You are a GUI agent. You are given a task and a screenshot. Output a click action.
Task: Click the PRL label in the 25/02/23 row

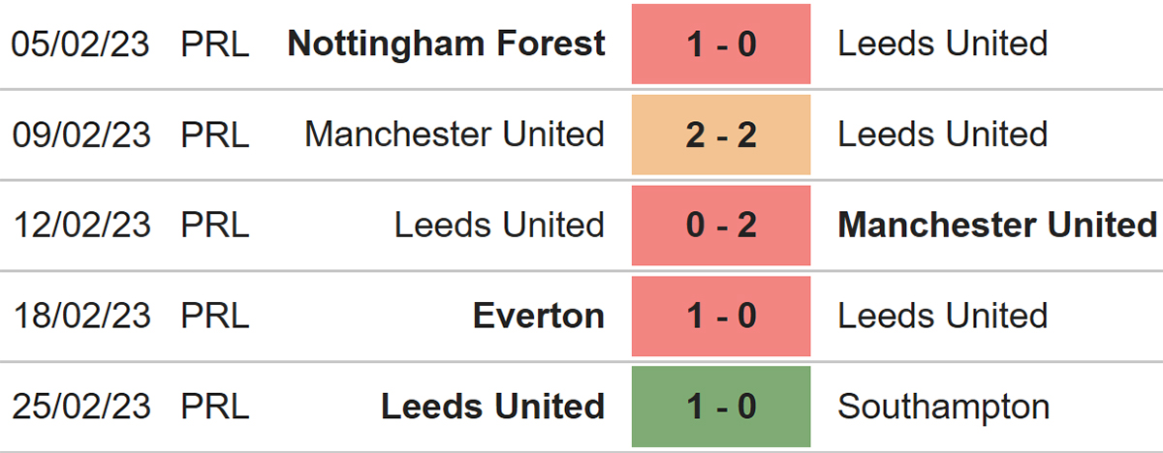[215, 407]
